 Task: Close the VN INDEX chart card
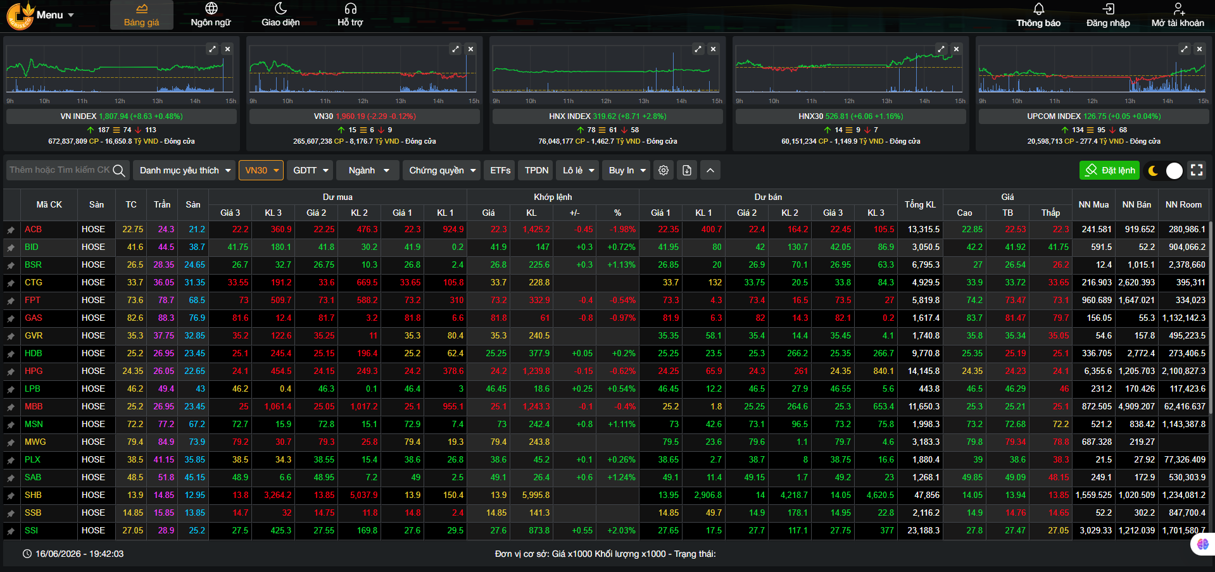click(x=227, y=49)
